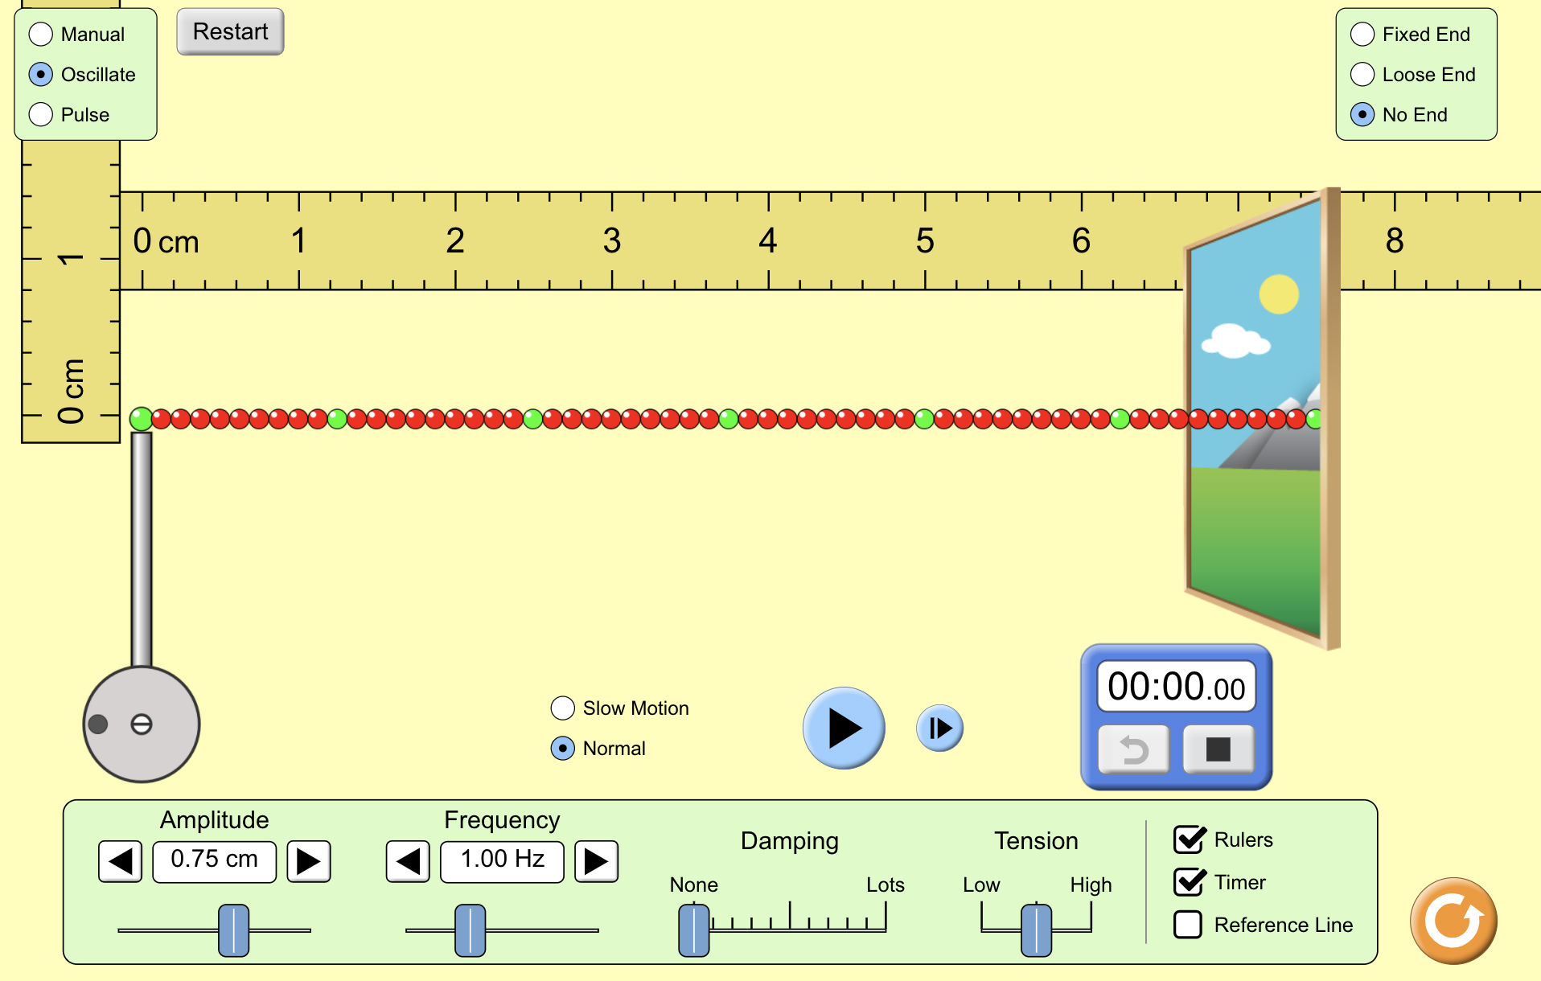Increase amplitude with the right arrow
Screen dimensions: 1541x981
309,862
